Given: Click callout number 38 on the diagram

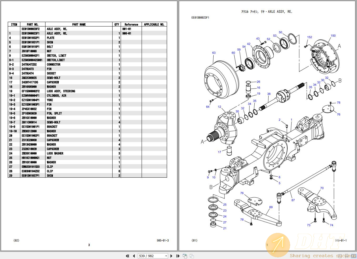Looking at the screenshot, I should coord(269,94).
